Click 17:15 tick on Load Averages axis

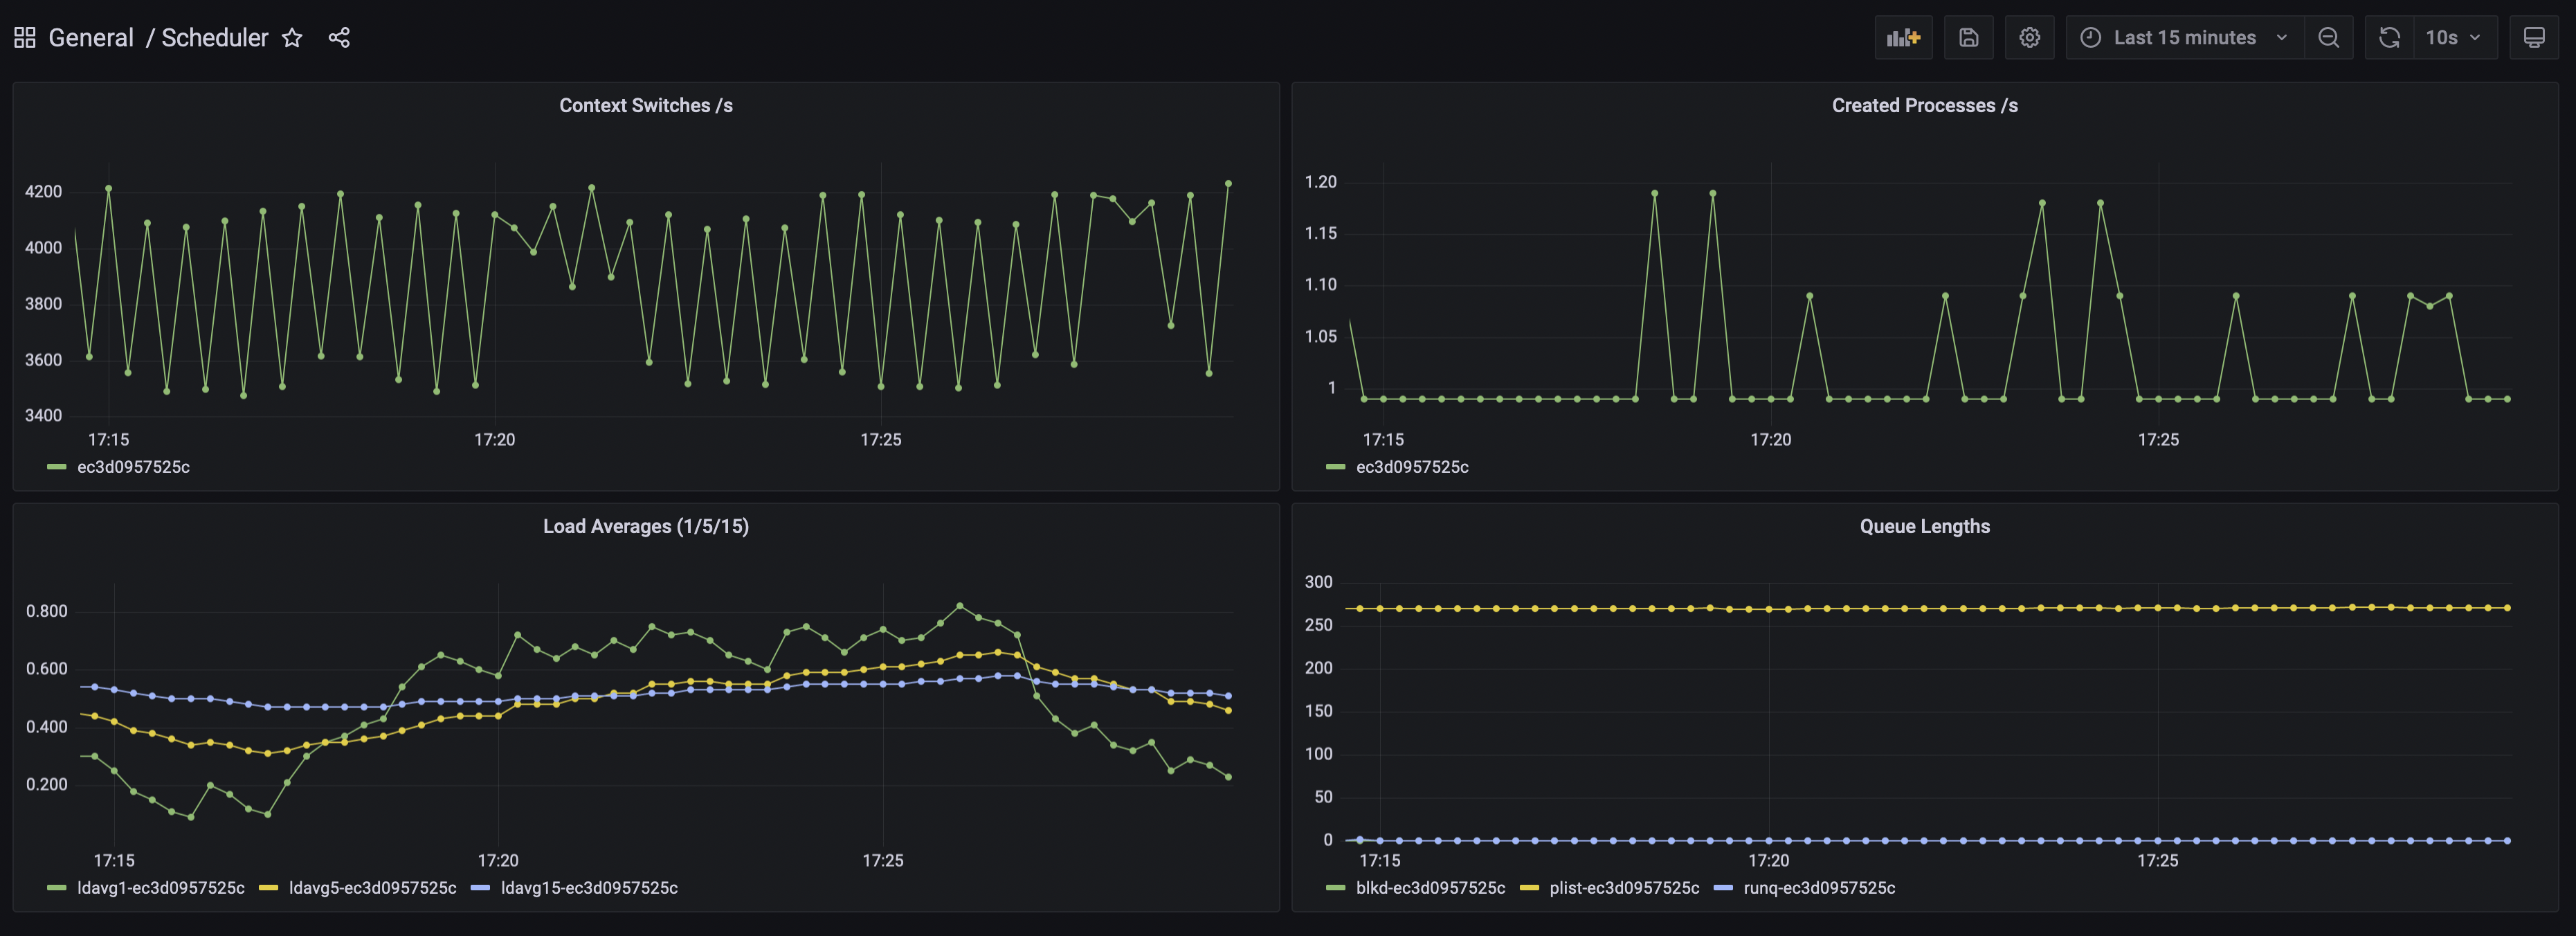(114, 861)
